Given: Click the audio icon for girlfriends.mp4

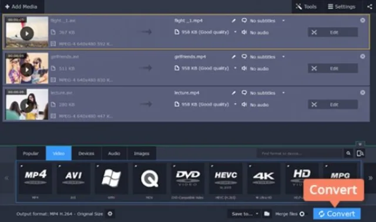Looking at the screenshot, I should click(x=244, y=69).
